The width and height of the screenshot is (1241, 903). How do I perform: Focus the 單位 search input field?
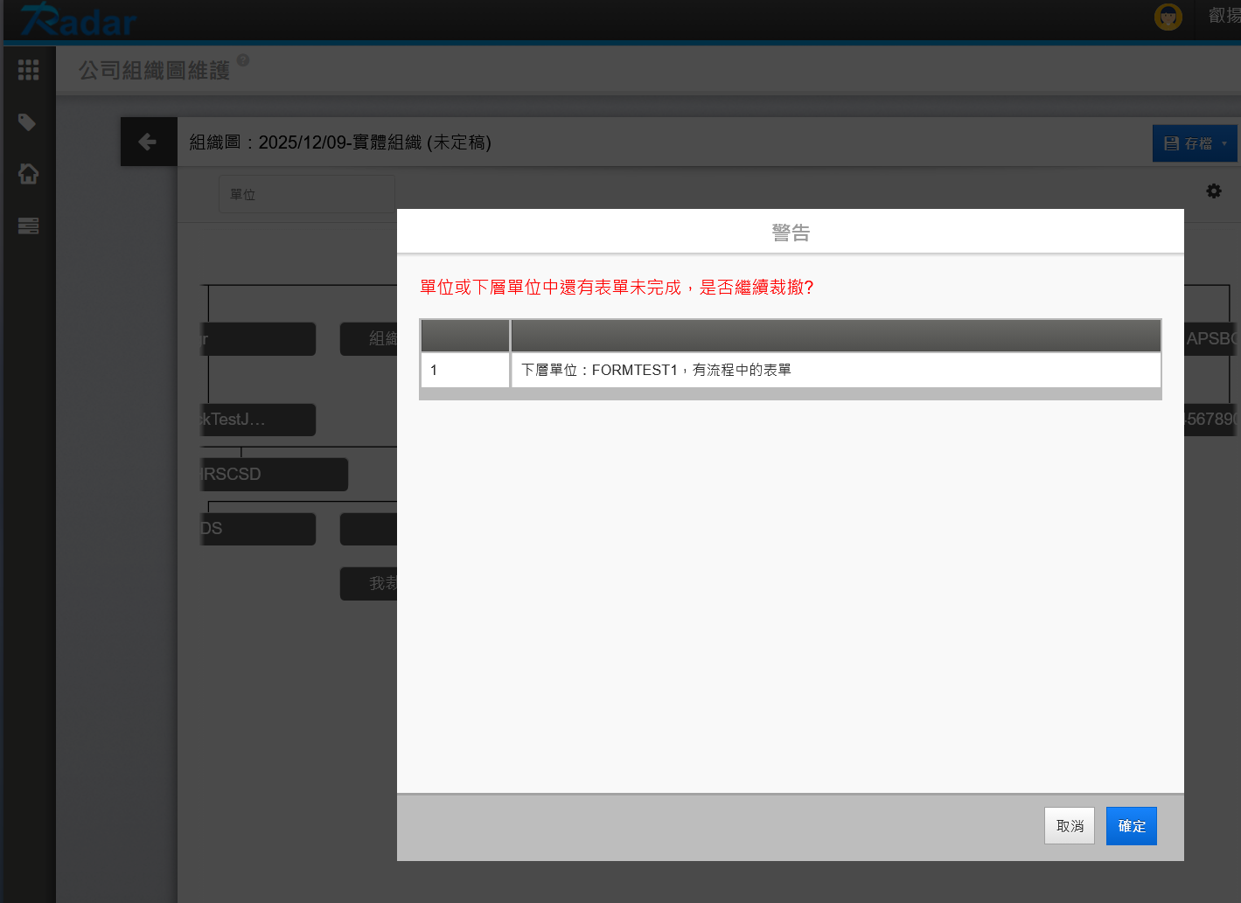tap(306, 194)
